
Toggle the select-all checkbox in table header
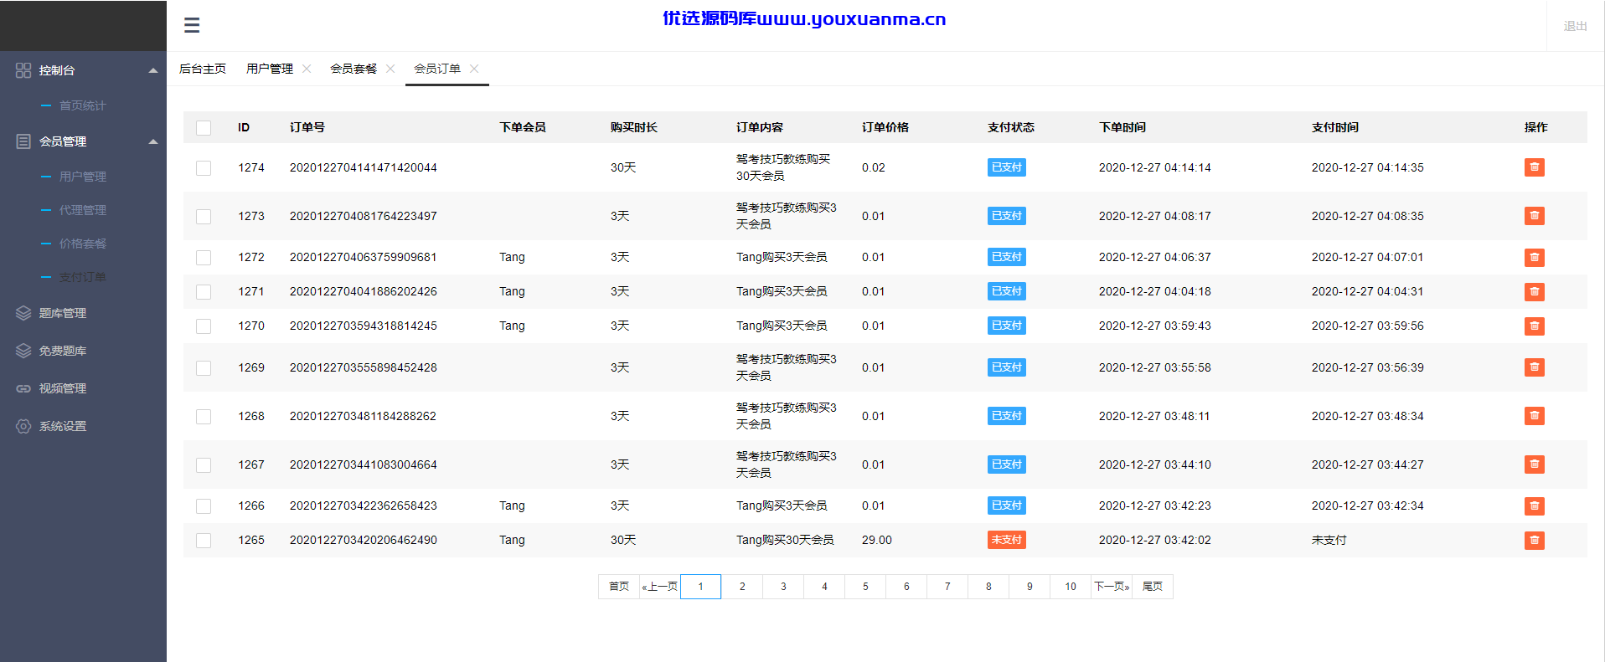(x=204, y=128)
